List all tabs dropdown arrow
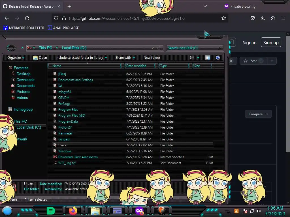The image size is (290, 217). [x=205, y=6]
